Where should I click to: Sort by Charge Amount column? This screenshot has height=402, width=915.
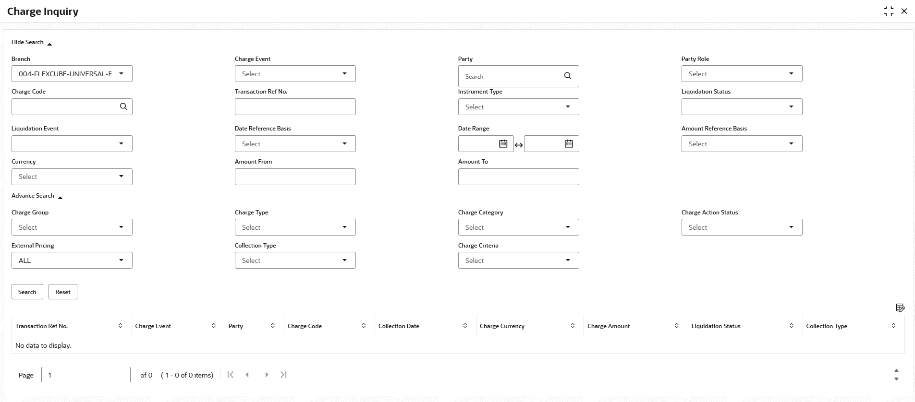676,326
